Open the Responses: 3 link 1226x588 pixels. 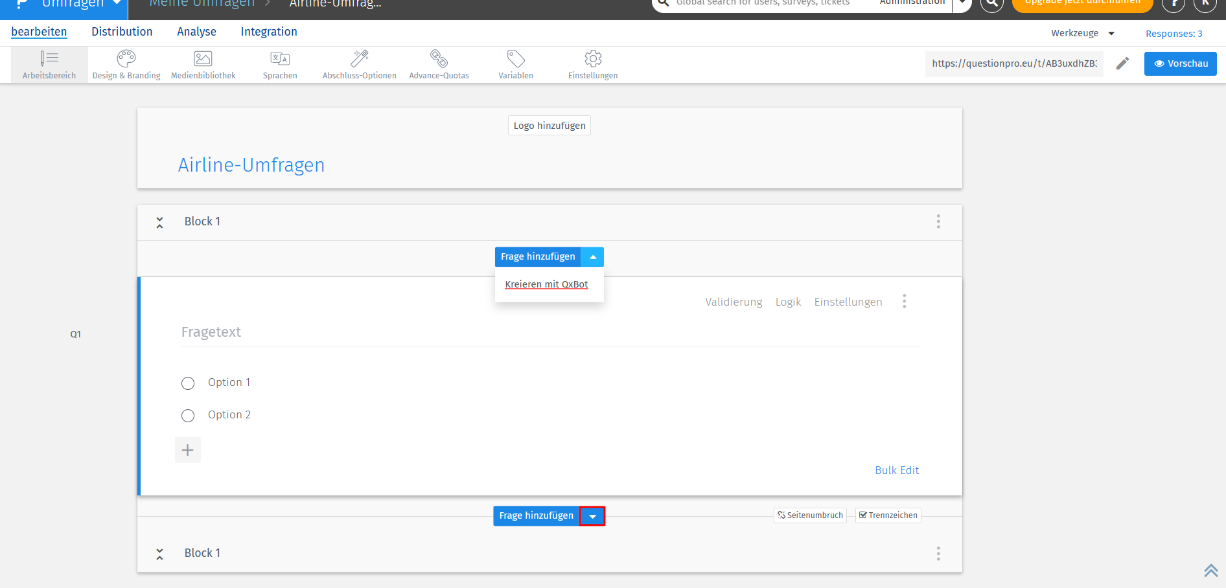tap(1174, 34)
